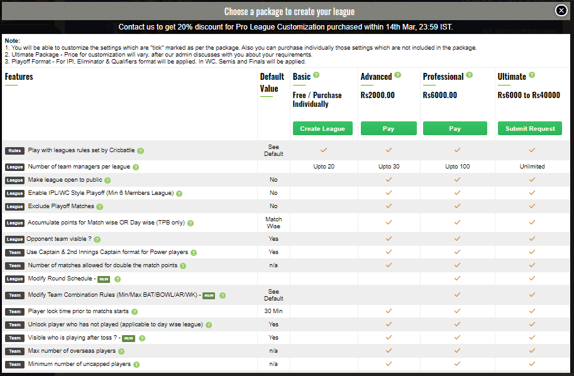Click help icon for Opponent team visible
This screenshot has height=376, width=574.
[x=97, y=240]
